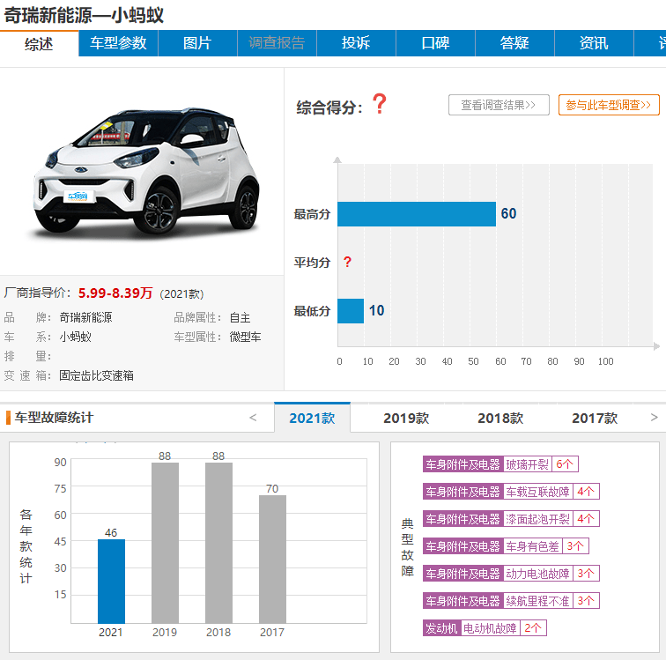Viewport: 666px width, 660px height.
Task: Click the red question mark beside 平均分
Action: coord(347,262)
